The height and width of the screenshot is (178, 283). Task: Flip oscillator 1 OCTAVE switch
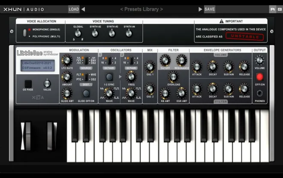[x=109, y=60]
